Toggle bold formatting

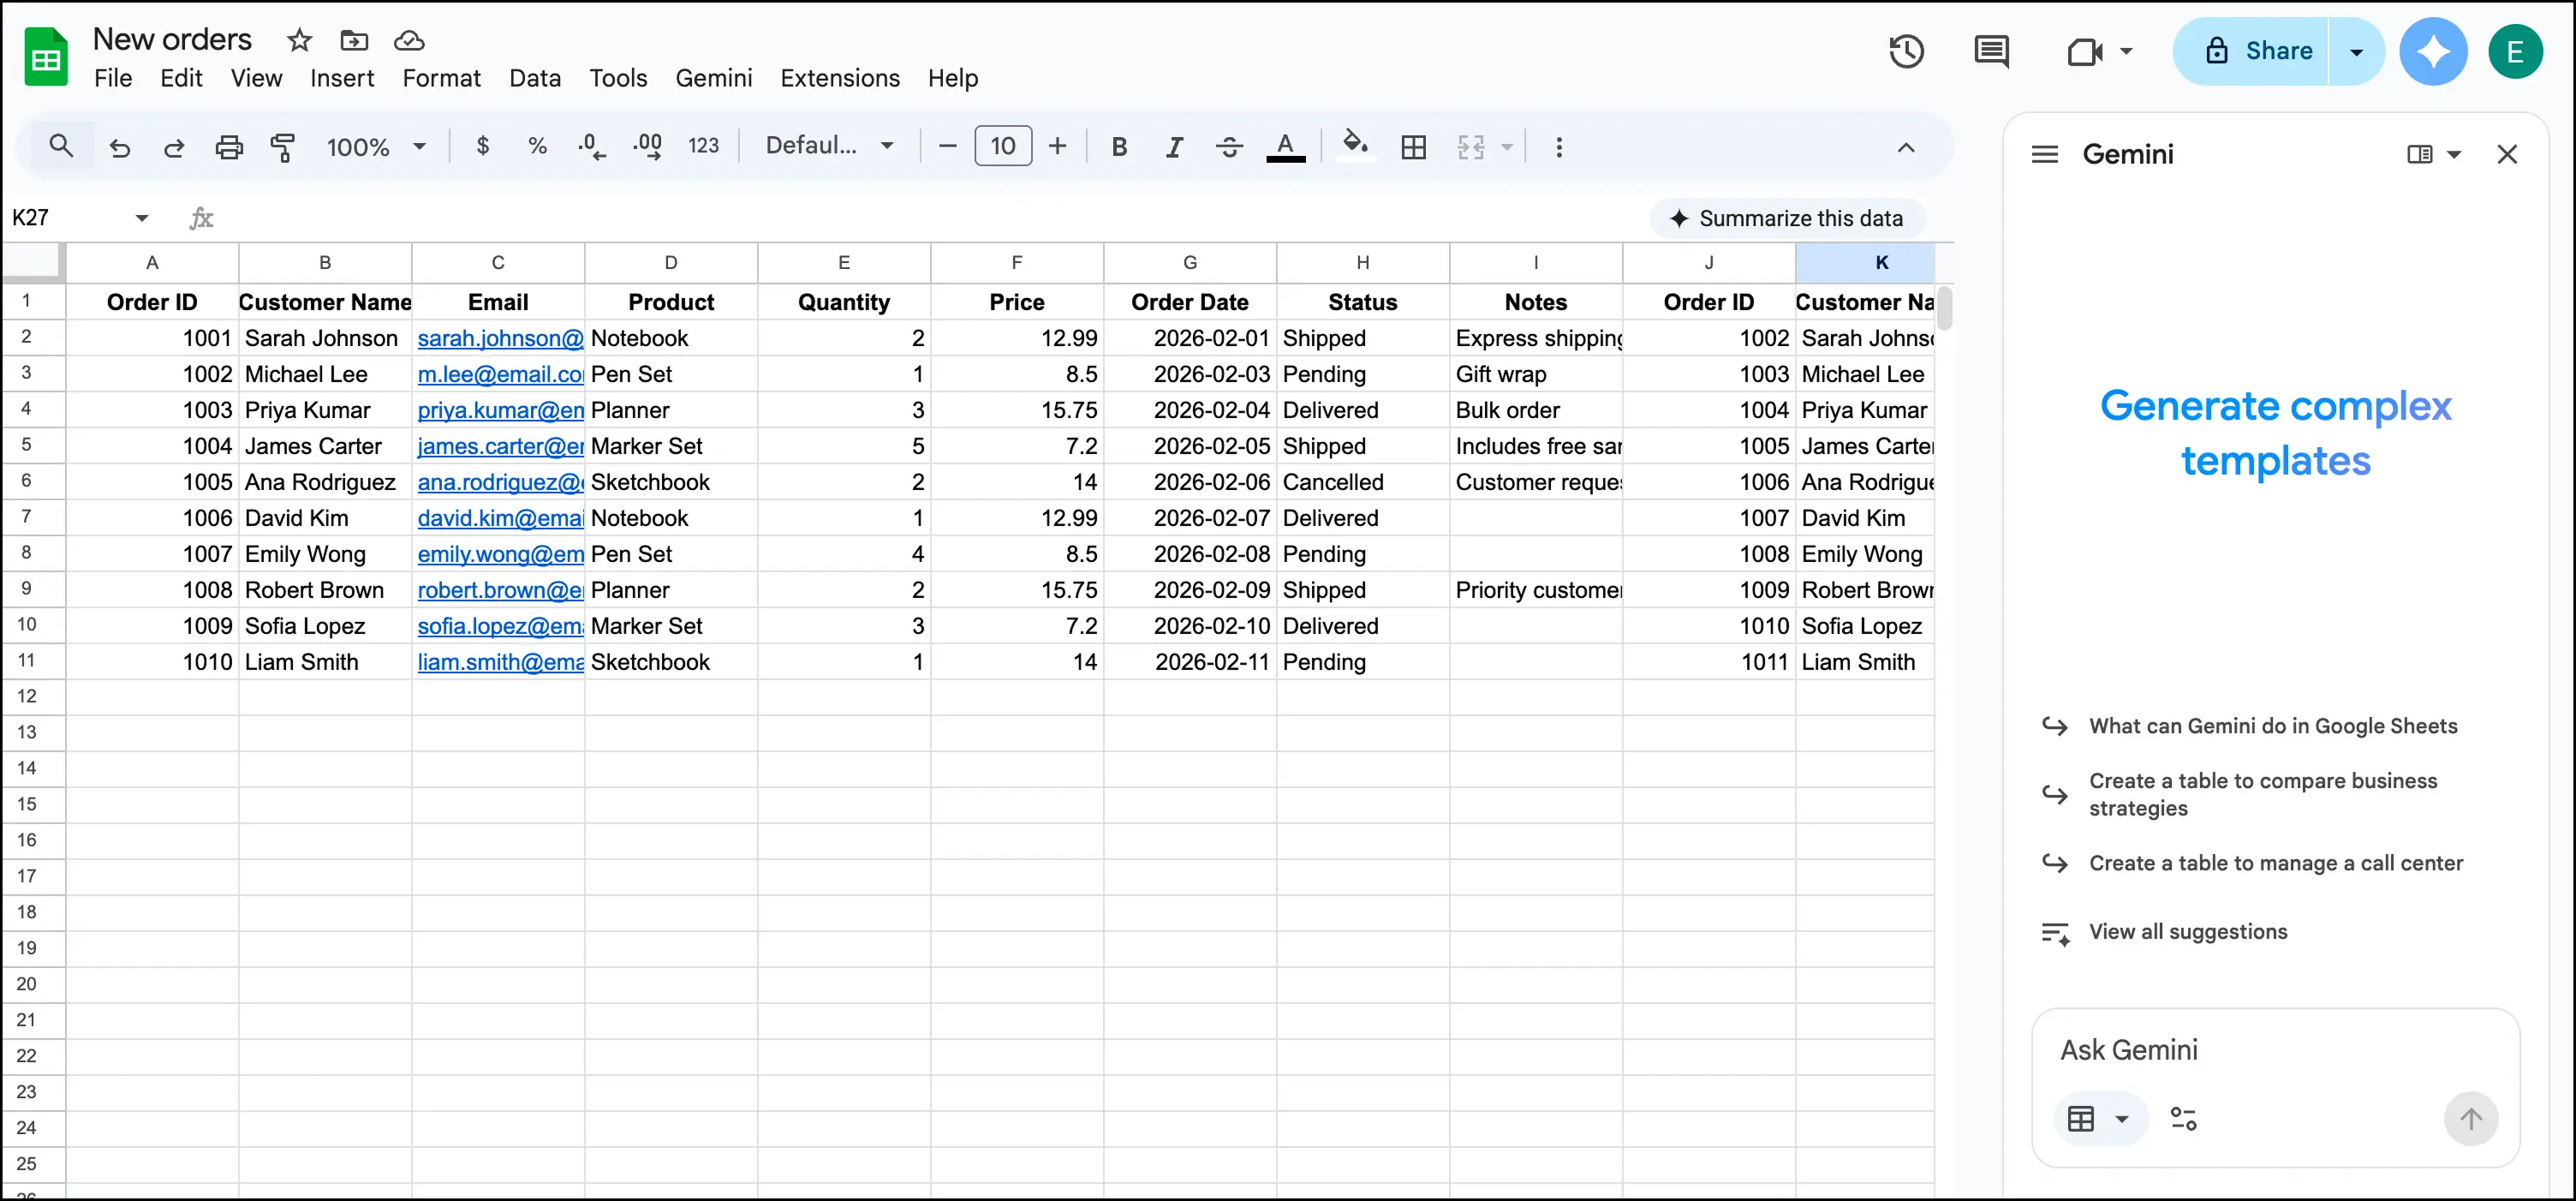pos(1119,146)
